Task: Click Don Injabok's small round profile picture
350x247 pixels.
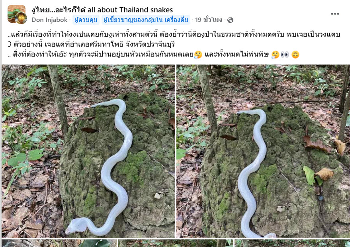Action: pos(21,18)
